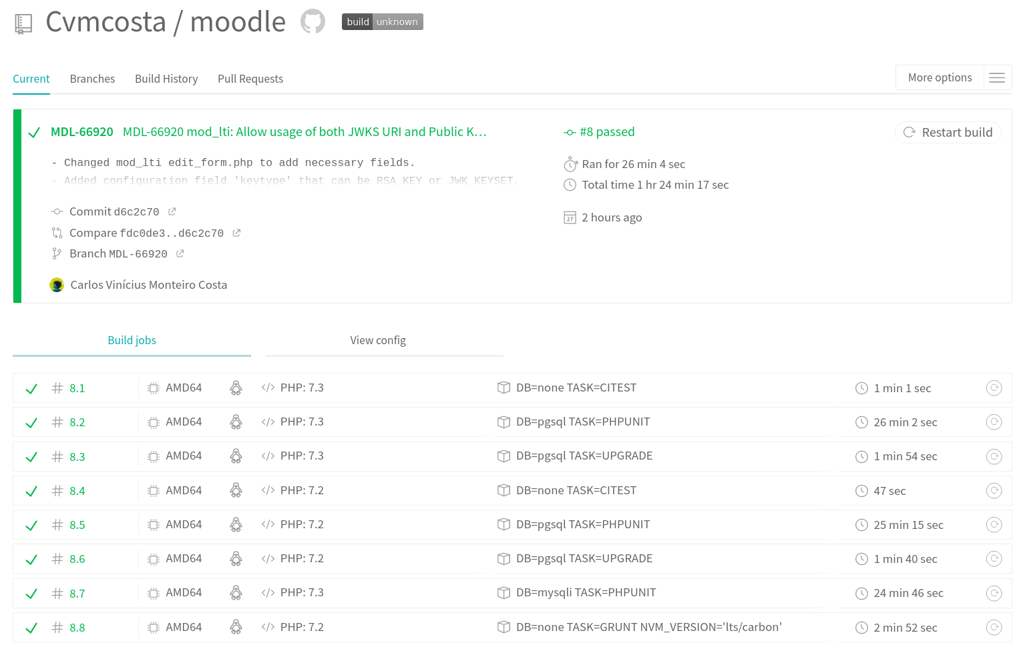Open job 8.7 link
Screen dimensions: 1023x653
pyautogui.click(x=77, y=594)
